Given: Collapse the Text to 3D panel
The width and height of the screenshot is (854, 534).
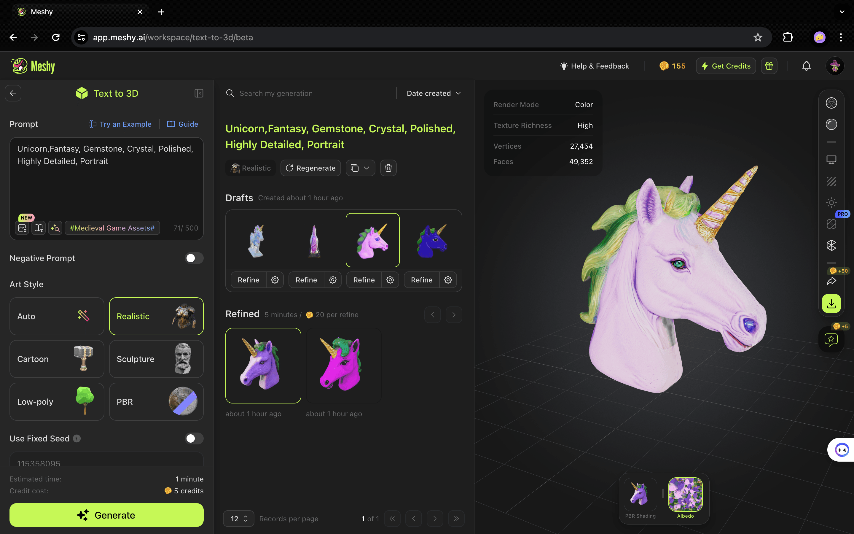Looking at the screenshot, I should coord(198,93).
